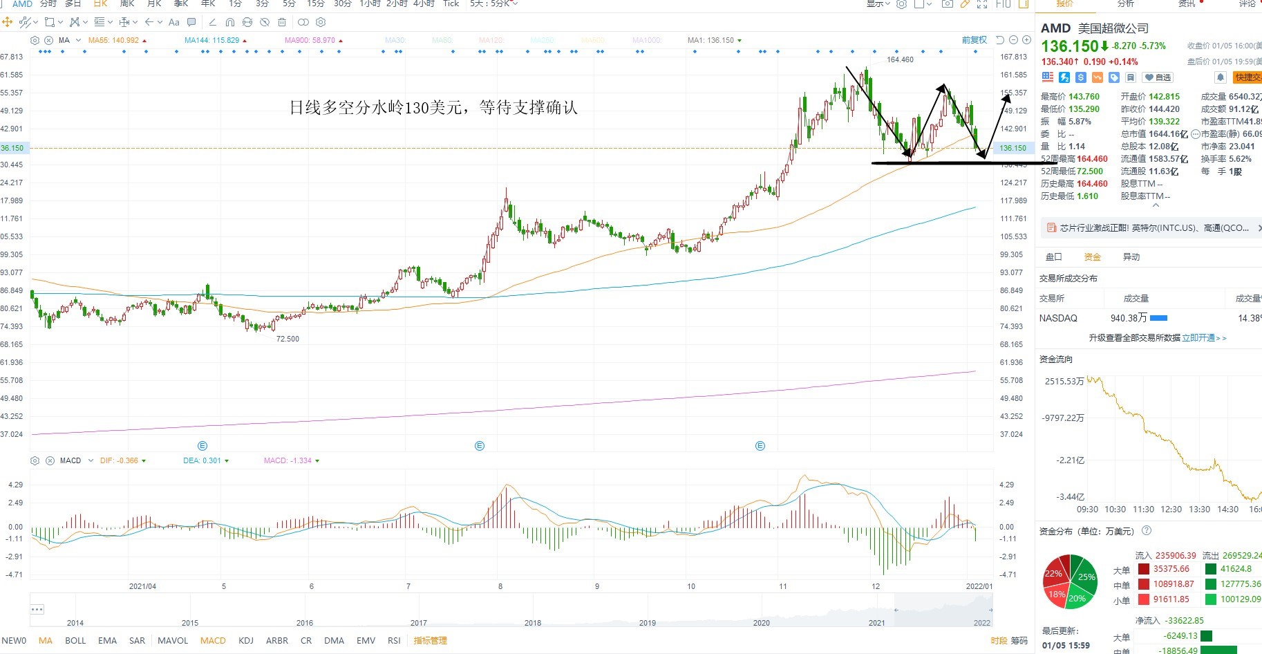Open the 资讯 news tab
The image size is (1262, 654).
pyautogui.click(x=1187, y=3)
